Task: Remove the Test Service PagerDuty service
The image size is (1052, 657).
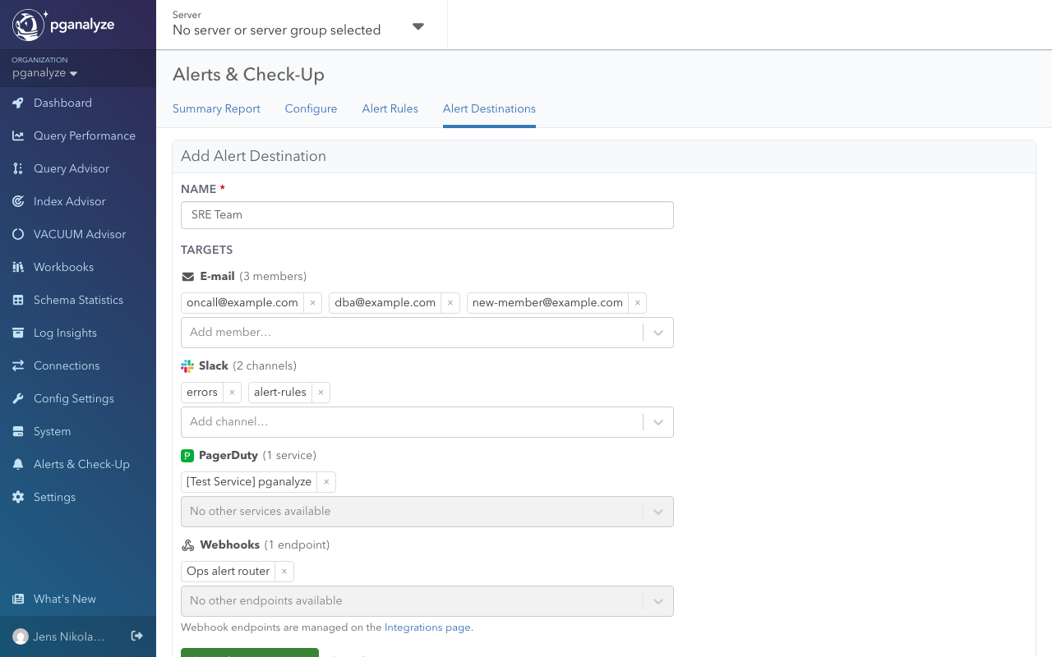Action: tap(326, 481)
